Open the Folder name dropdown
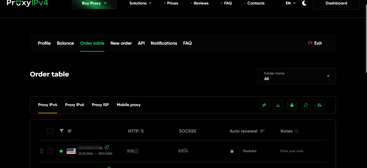 click(x=296, y=76)
